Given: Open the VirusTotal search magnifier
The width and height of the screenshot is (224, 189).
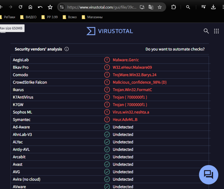Looking at the screenshot, I should (x=206, y=31).
